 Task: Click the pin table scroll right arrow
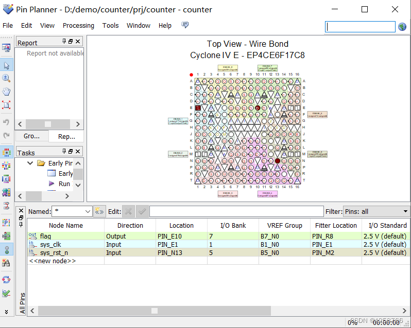click(404, 311)
